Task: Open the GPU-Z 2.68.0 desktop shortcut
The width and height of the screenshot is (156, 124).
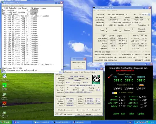Action: point(4,95)
